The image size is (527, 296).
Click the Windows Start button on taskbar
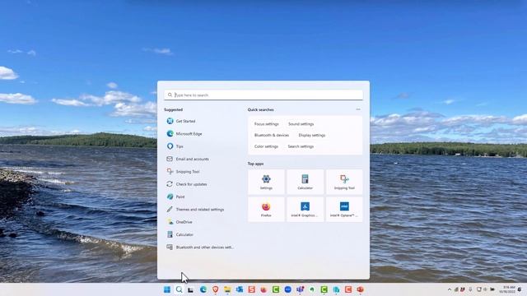(167, 289)
